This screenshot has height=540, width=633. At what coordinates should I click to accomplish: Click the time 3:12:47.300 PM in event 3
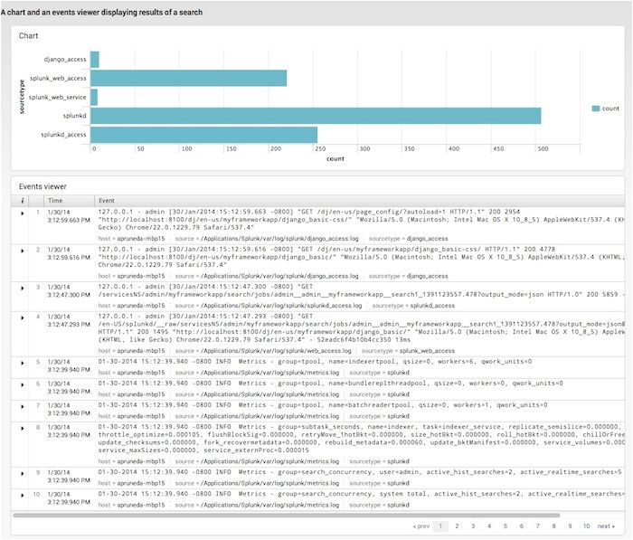pos(69,295)
